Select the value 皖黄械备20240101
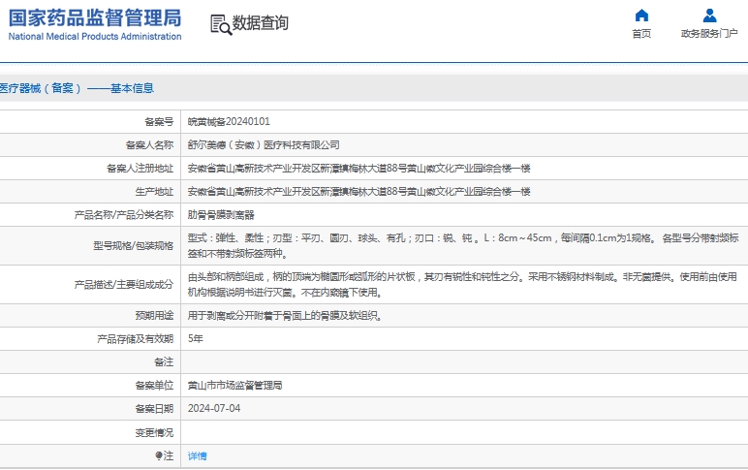The width and height of the screenshot is (748, 470). click(x=229, y=122)
